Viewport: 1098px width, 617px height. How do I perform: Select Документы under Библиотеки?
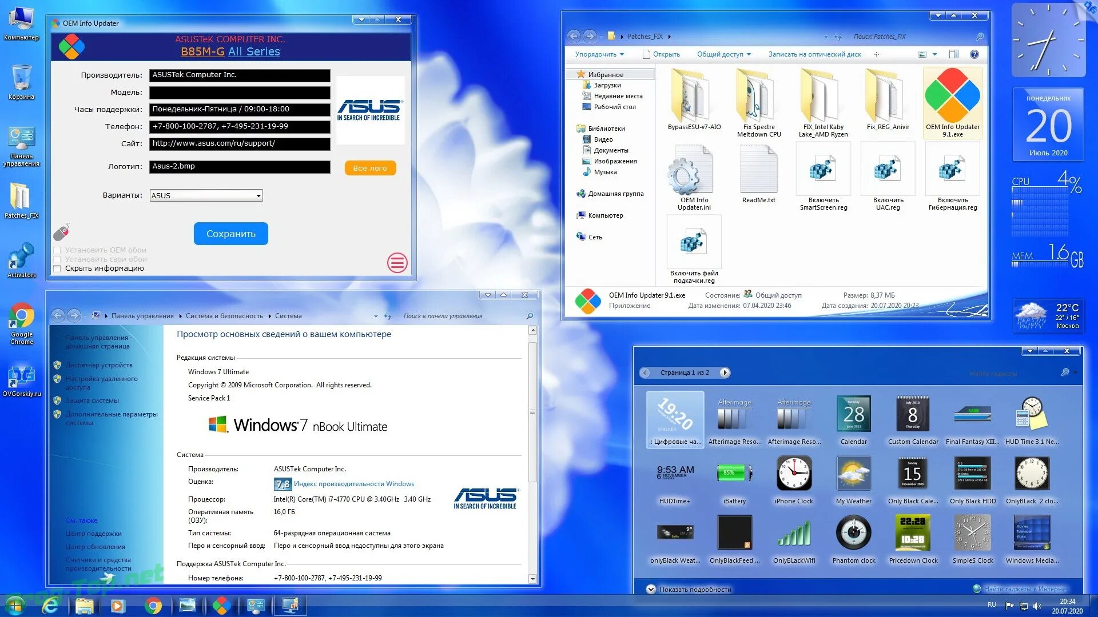click(x=611, y=150)
